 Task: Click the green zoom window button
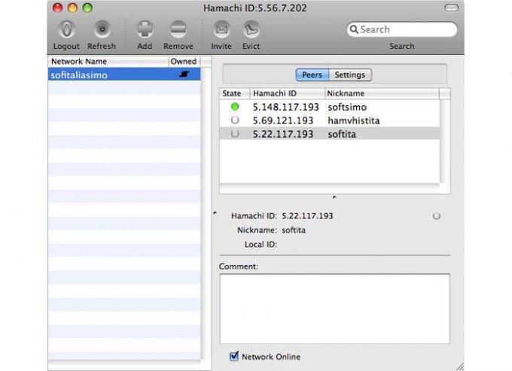[87, 8]
